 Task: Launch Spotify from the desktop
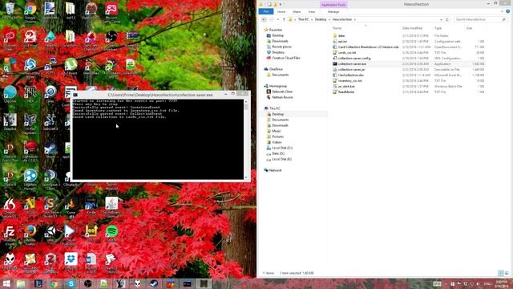[111, 233]
